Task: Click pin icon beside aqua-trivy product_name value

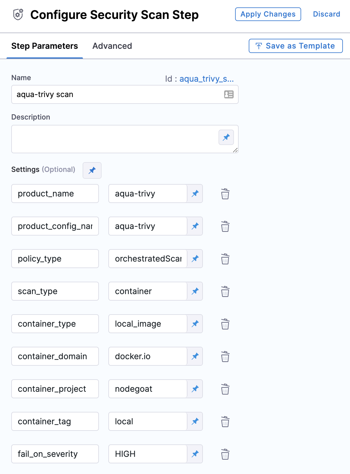Action: tap(195, 194)
